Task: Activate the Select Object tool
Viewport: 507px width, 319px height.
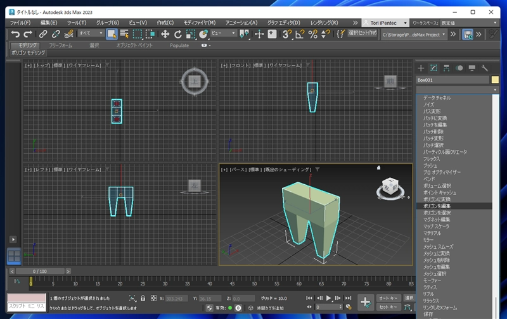Action: (112, 34)
